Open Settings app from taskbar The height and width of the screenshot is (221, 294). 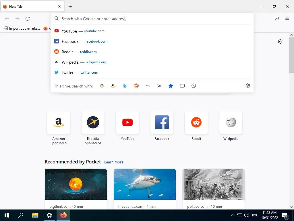49,215
